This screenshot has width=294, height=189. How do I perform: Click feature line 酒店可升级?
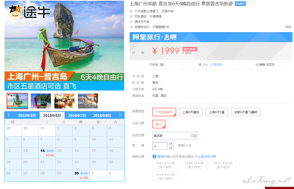click(142, 22)
